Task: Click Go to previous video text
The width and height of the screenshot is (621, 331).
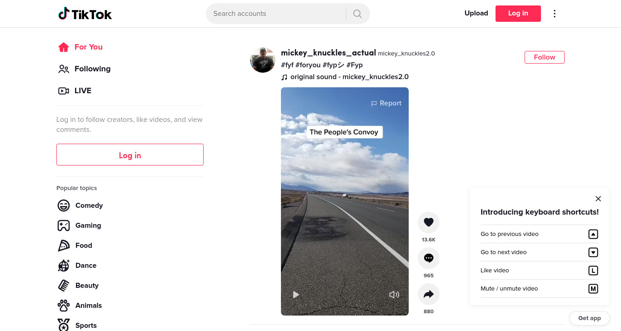Action: point(510,234)
